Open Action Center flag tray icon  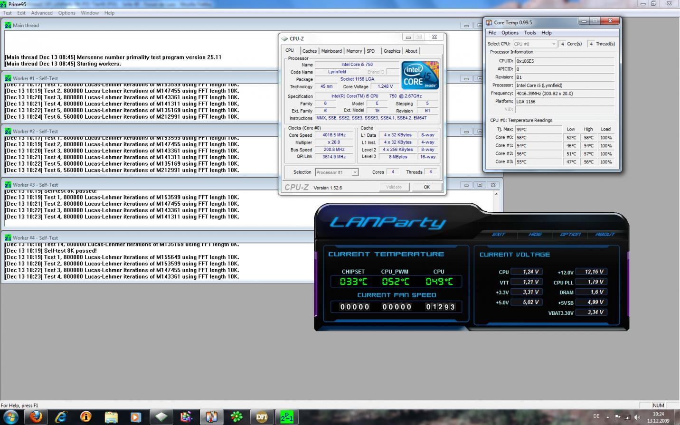[617, 417]
